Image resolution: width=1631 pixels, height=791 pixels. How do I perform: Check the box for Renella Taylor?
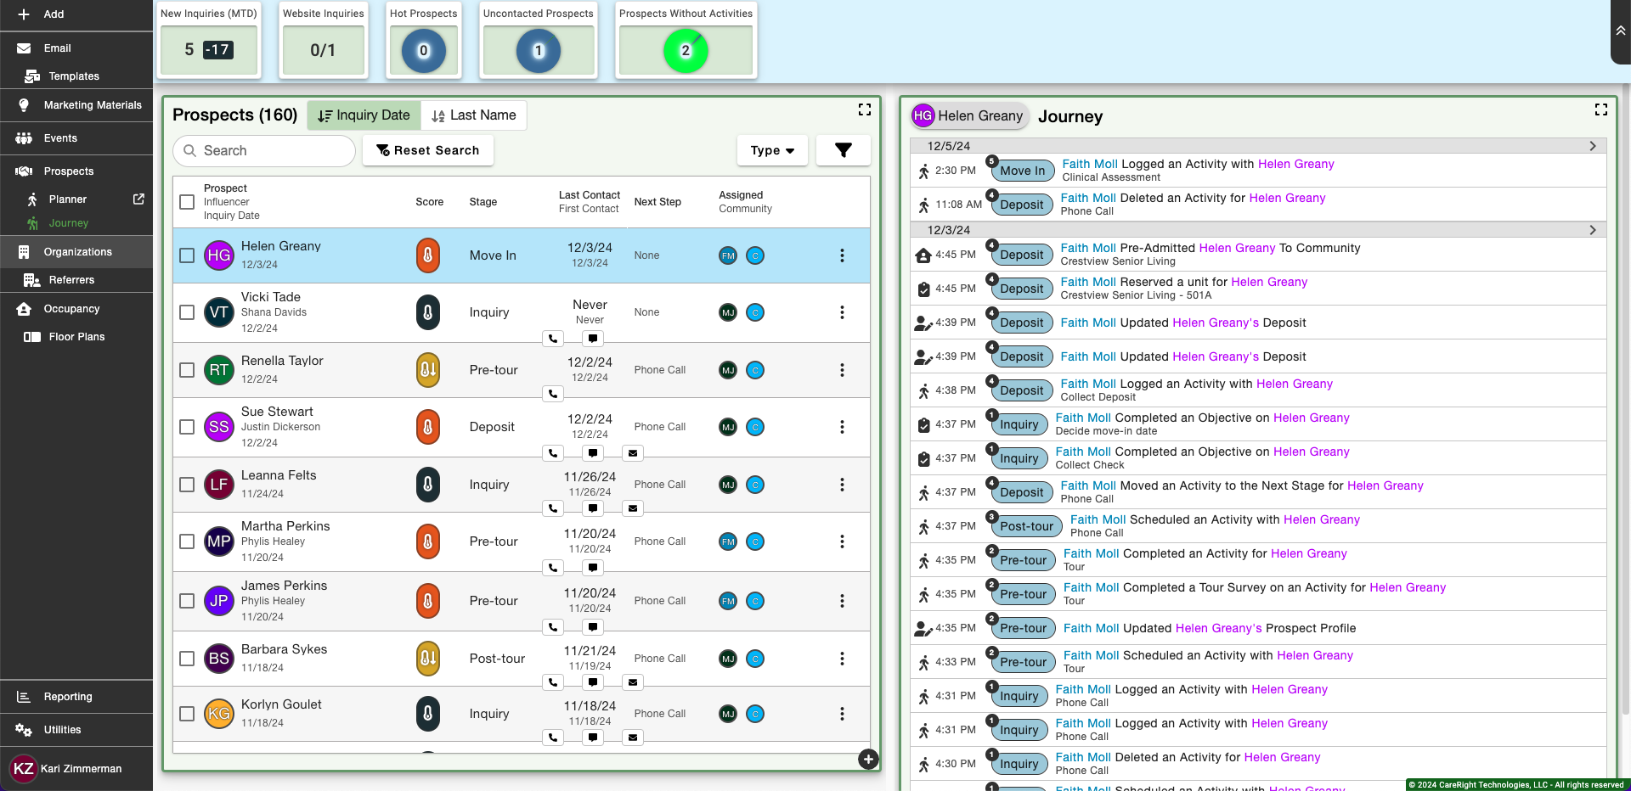pos(187,370)
